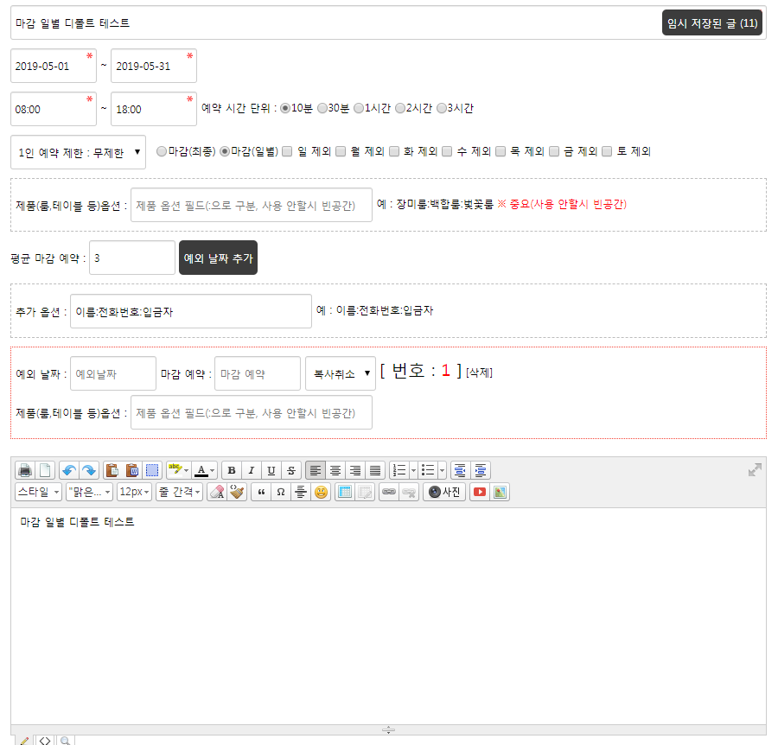Select the 30분 reservation time unit
The width and height of the screenshot is (778, 745).
coord(322,109)
